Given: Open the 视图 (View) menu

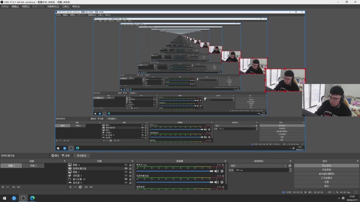Looking at the screenshot, I should pos(26,6).
